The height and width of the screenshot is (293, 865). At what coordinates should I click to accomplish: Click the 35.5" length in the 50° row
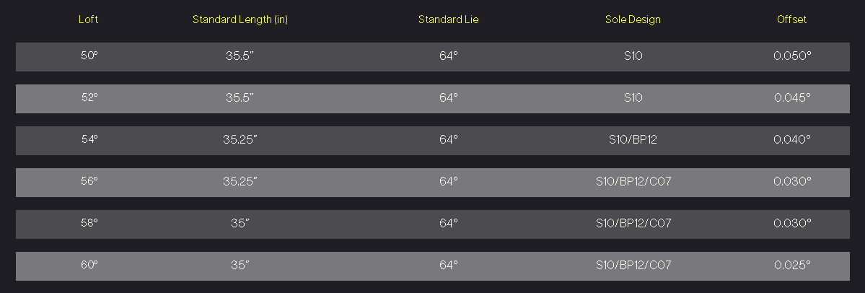click(240, 56)
